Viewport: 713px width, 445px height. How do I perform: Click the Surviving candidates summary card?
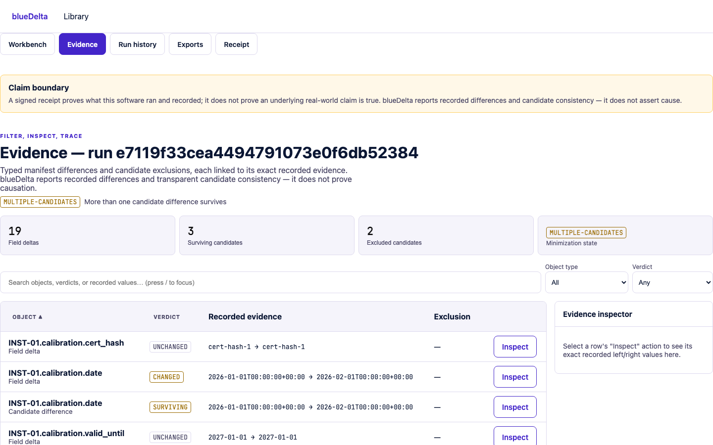[x=267, y=235]
